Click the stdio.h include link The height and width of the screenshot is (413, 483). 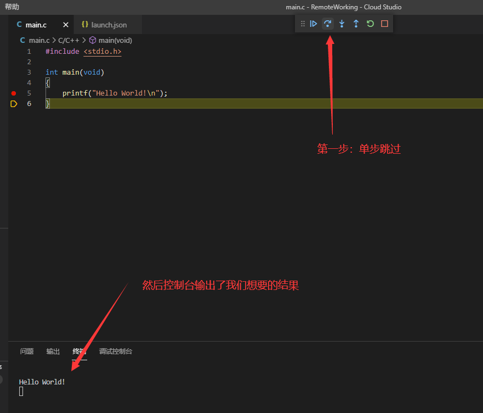click(103, 51)
